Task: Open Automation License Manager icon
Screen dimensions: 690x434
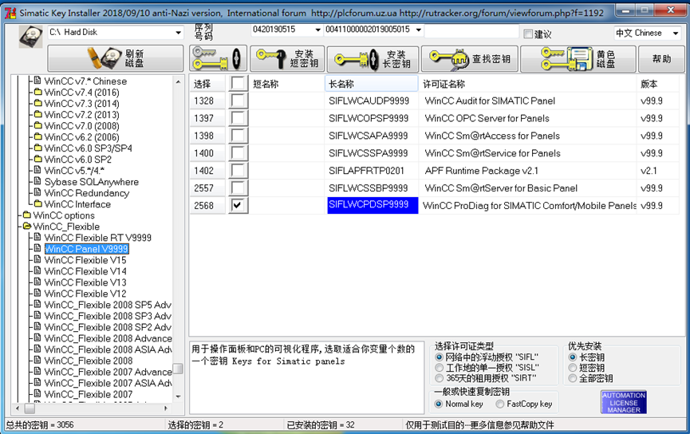Action: click(x=623, y=402)
